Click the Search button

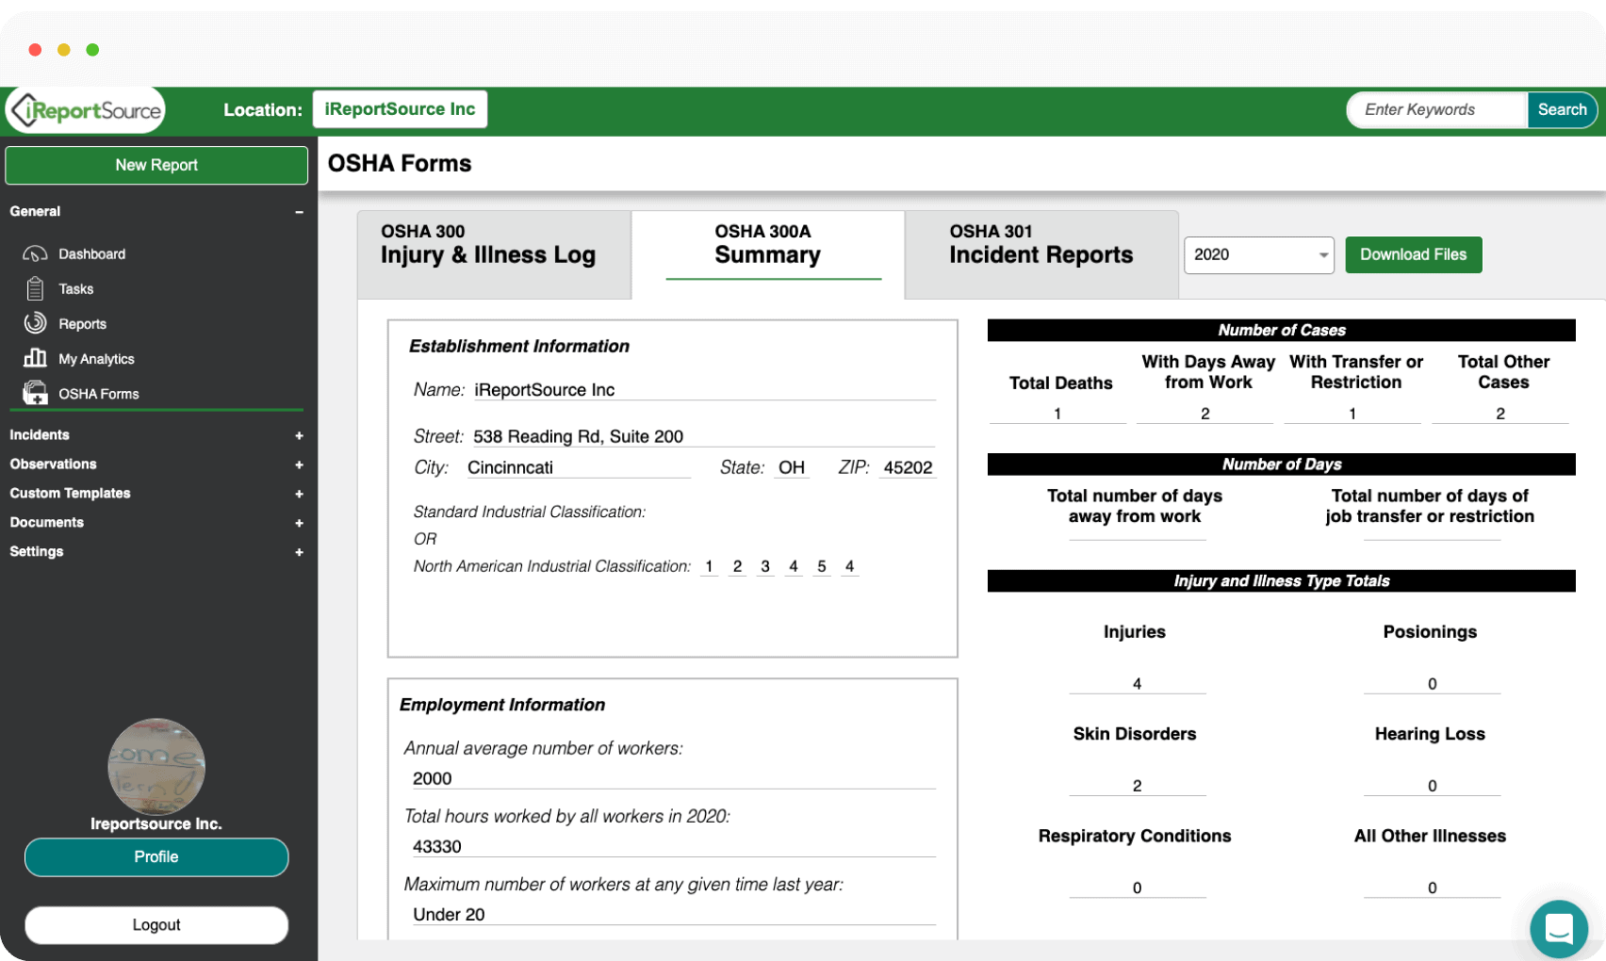click(x=1562, y=110)
